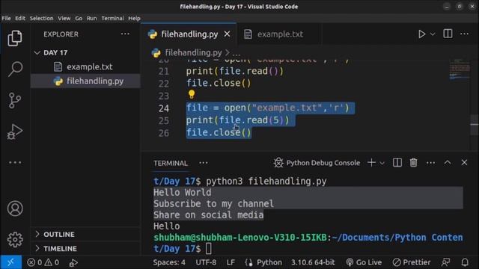Click the lightbulb code action on line 23
The height and width of the screenshot is (269, 479).
192,95
